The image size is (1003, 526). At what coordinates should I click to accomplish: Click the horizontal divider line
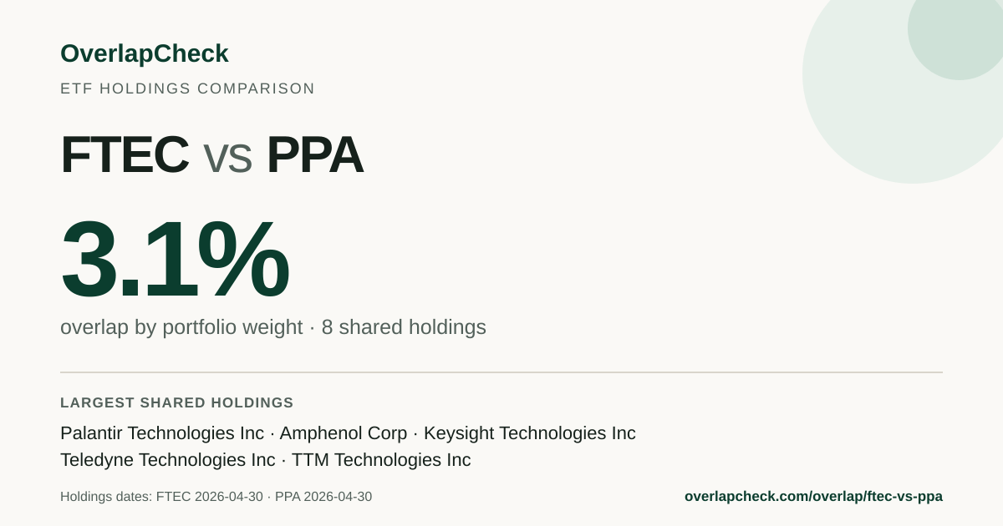(501, 372)
